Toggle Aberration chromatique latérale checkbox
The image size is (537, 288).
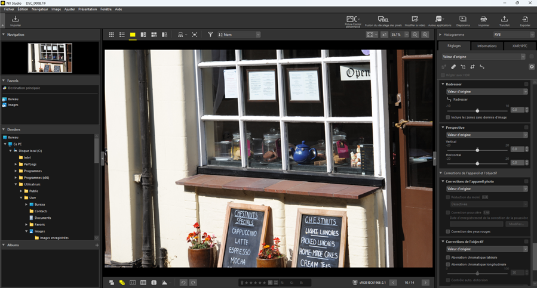pos(448,258)
